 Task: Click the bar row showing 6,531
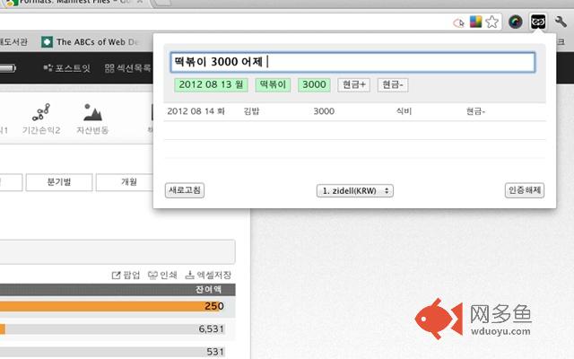(112, 329)
